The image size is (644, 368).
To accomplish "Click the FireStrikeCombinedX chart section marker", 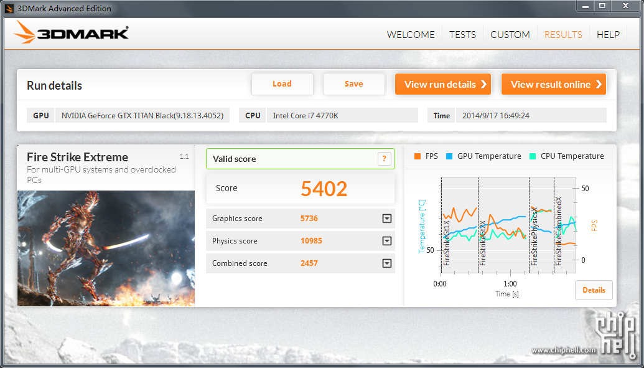I will pyautogui.click(x=559, y=231).
